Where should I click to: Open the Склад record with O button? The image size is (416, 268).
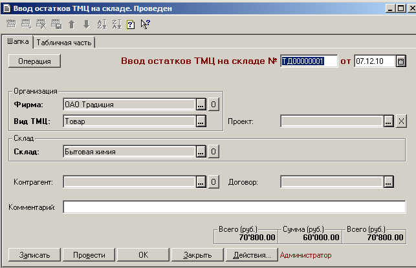[213, 152]
